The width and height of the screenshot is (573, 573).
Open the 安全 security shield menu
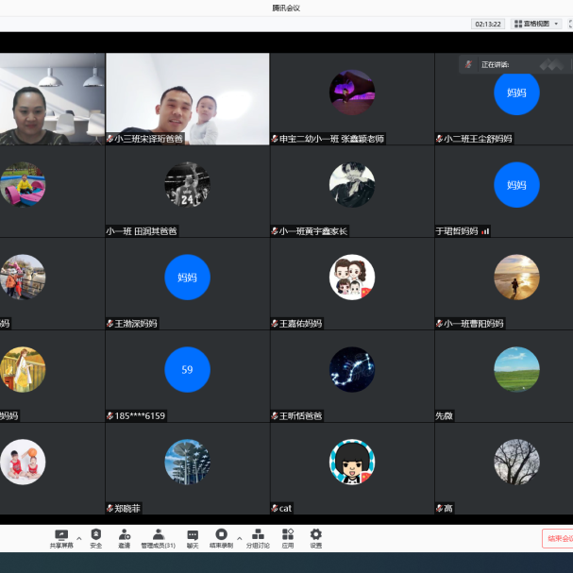pyautogui.click(x=95, y=538)
